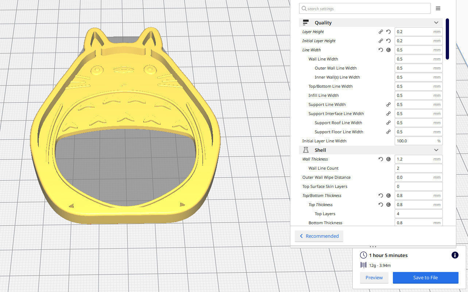Screen dimensions: 468x292
Task: Click Save to File
Action: click(425, 277)
